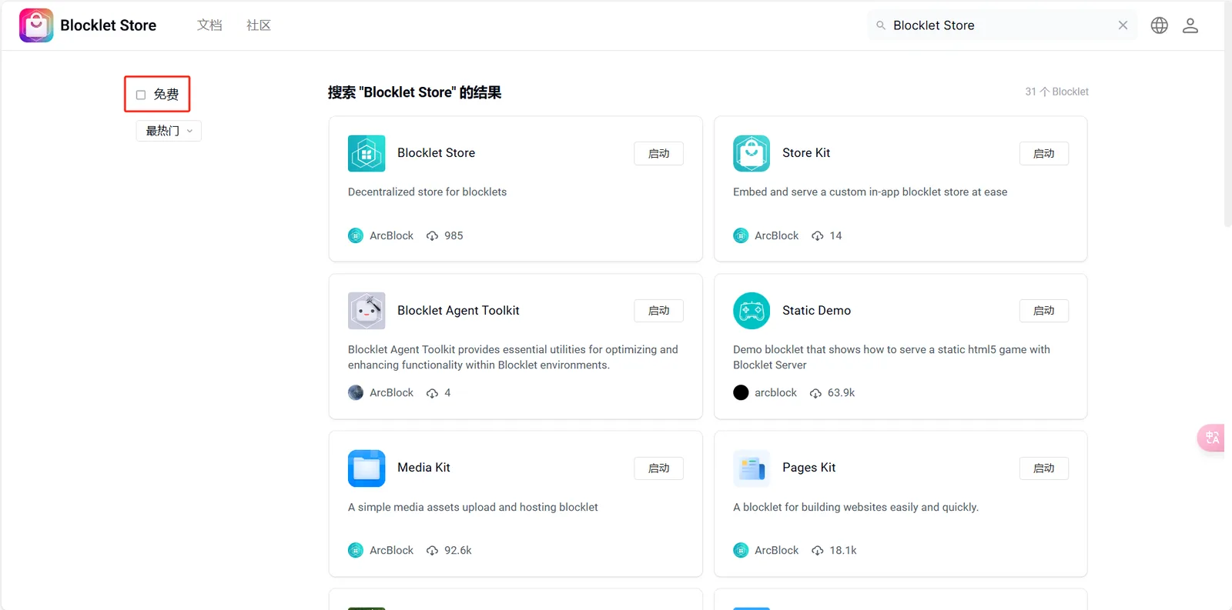
Task: Open the Blocklet Agent Toolkit icon
Action: (367, 311)
